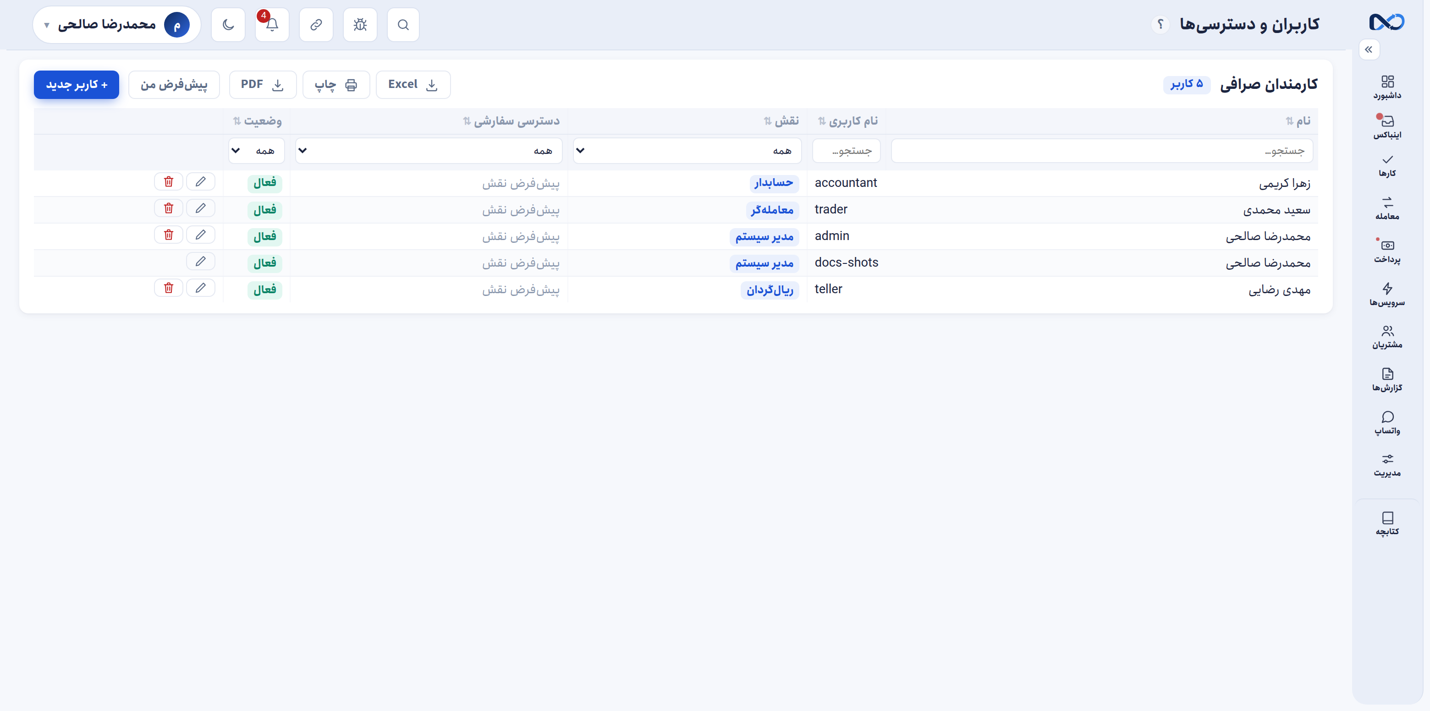Edit the docs-shots user row
Viewport: 1430px width, 711px height.
(200, 262)
